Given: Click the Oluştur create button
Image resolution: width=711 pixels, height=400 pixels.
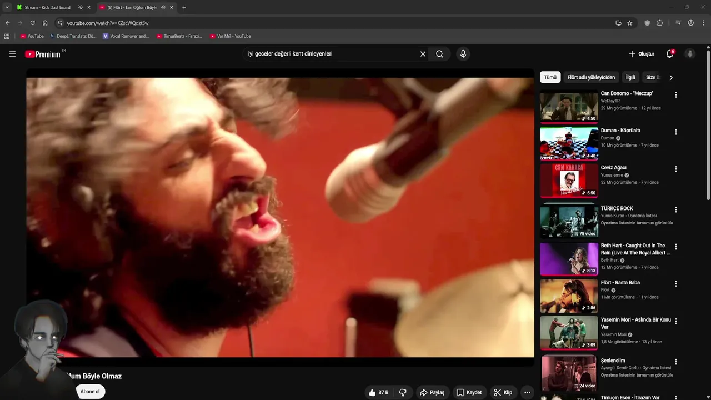Looking at the screenshot, I should click(x=642, y=54).
